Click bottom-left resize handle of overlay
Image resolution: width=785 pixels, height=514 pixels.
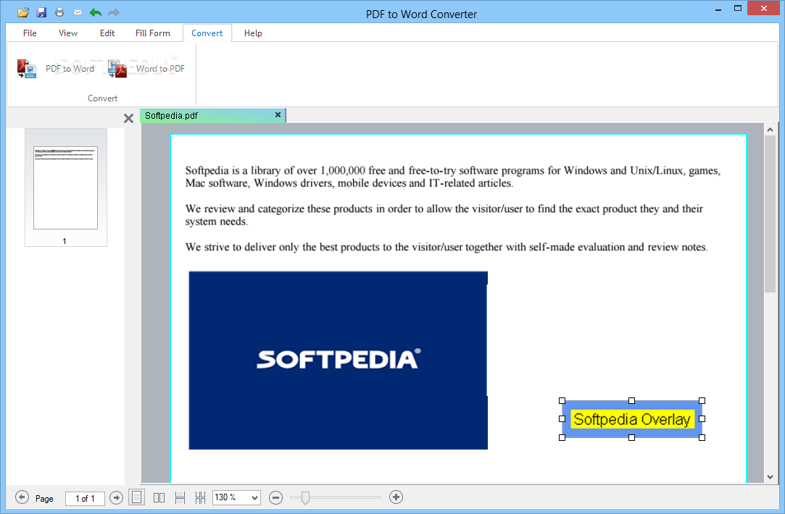coord(562,437)
